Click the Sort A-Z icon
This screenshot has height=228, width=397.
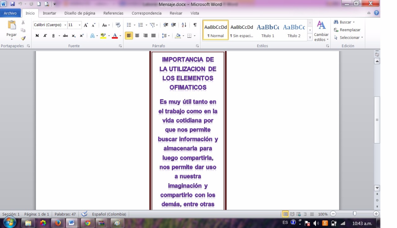tap(184, 25)
